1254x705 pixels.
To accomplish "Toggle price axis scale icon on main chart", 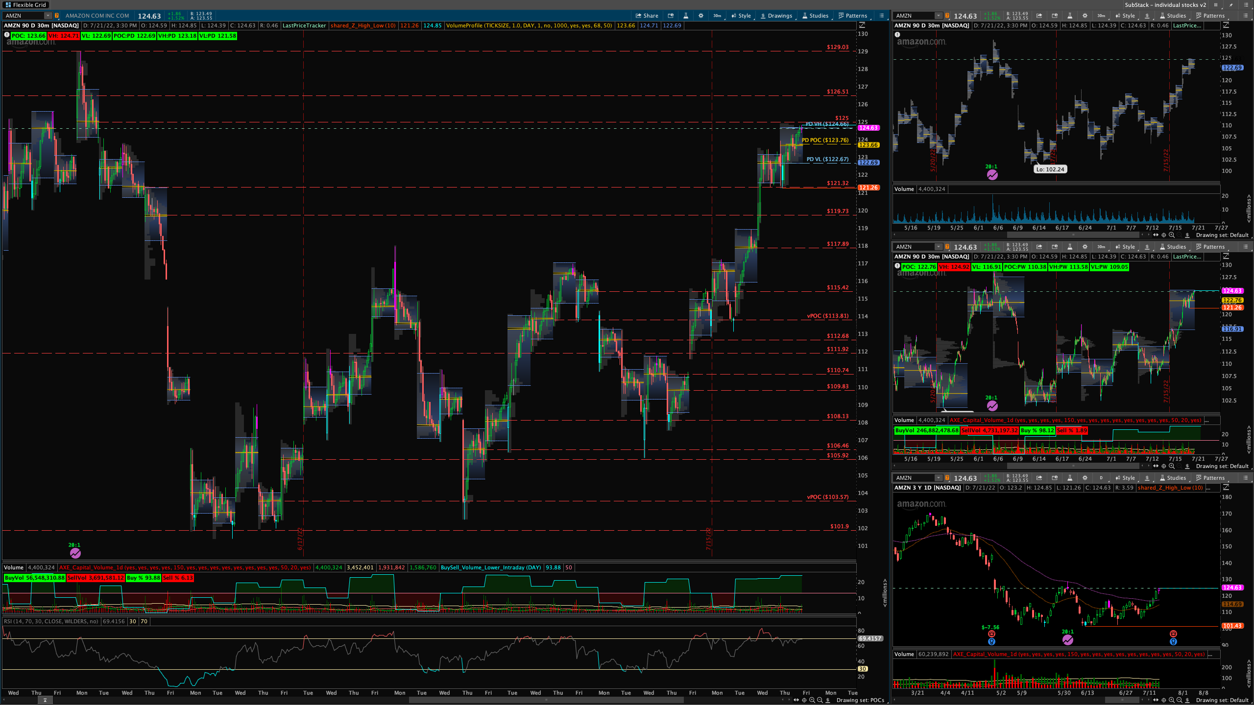I will (862, 25).
